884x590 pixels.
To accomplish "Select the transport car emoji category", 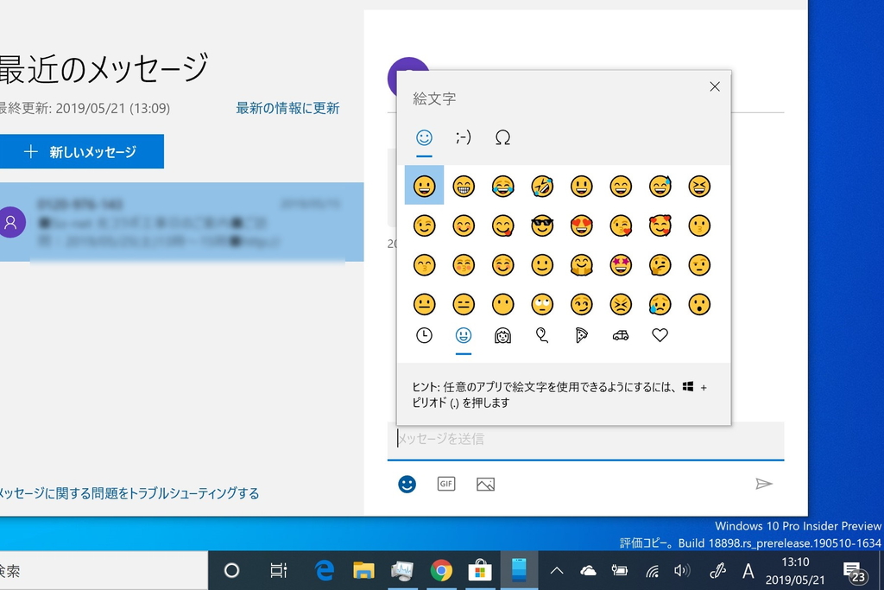I will click(621, 335).
